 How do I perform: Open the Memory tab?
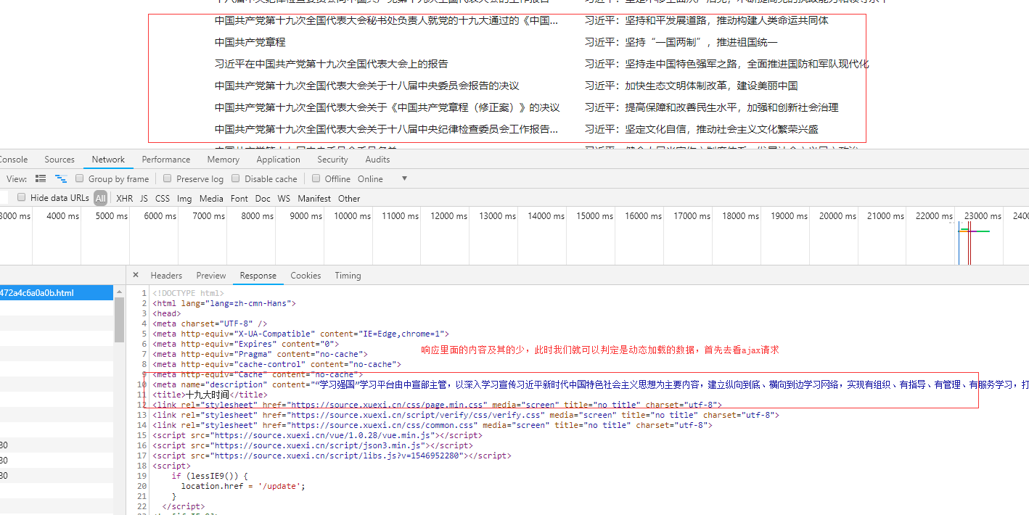click(224, 160)
